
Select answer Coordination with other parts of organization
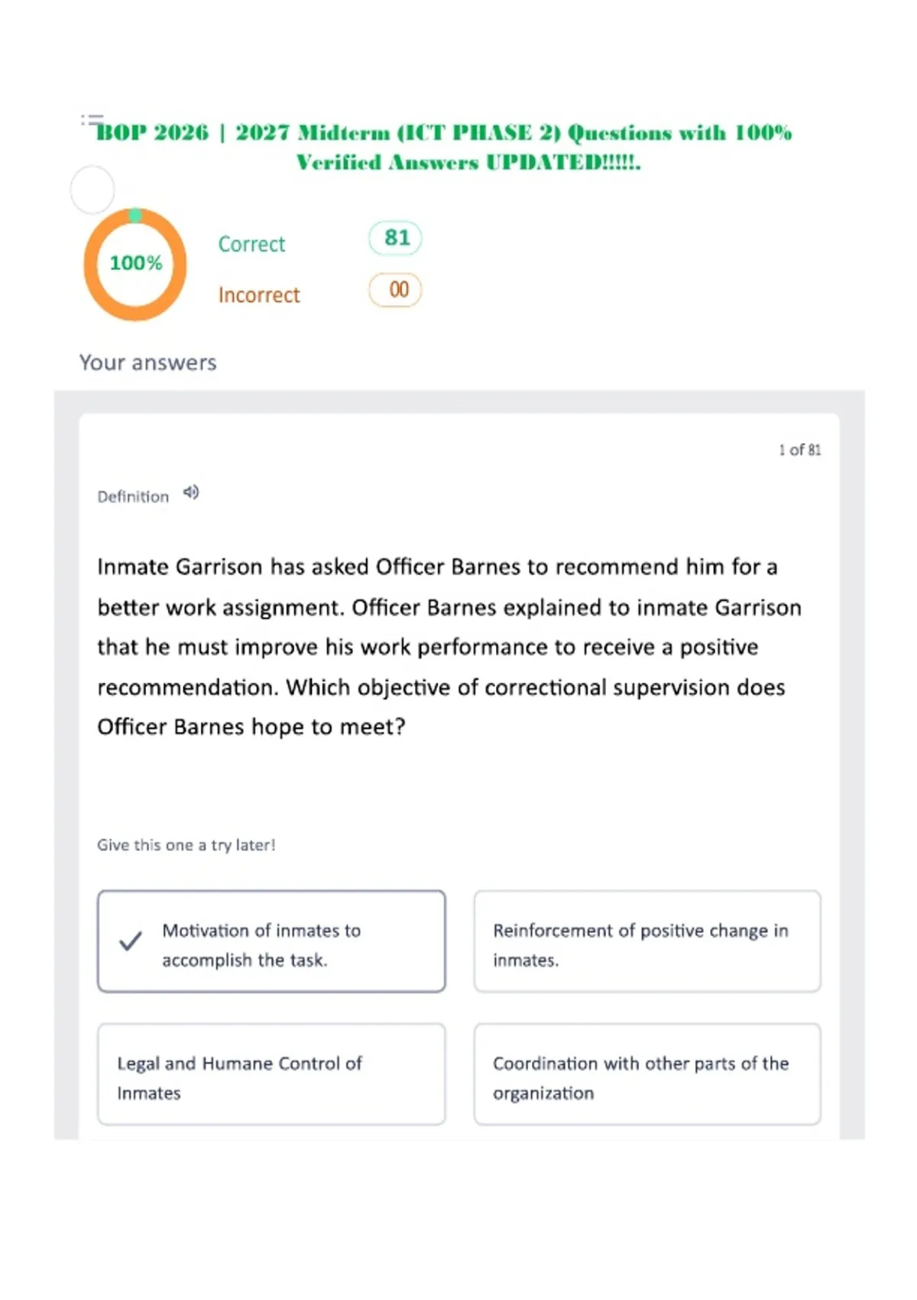647,1074
